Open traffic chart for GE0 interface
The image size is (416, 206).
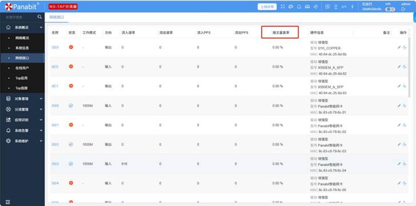pos(405,47)
